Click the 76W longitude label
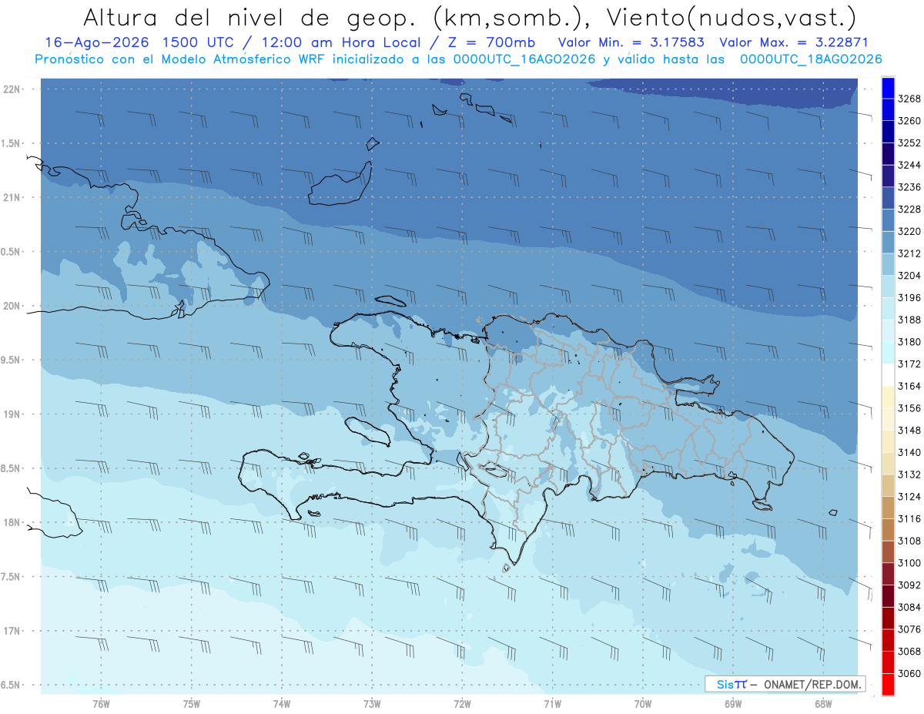This screenshot has height=714, width=924. click(101, 704)
